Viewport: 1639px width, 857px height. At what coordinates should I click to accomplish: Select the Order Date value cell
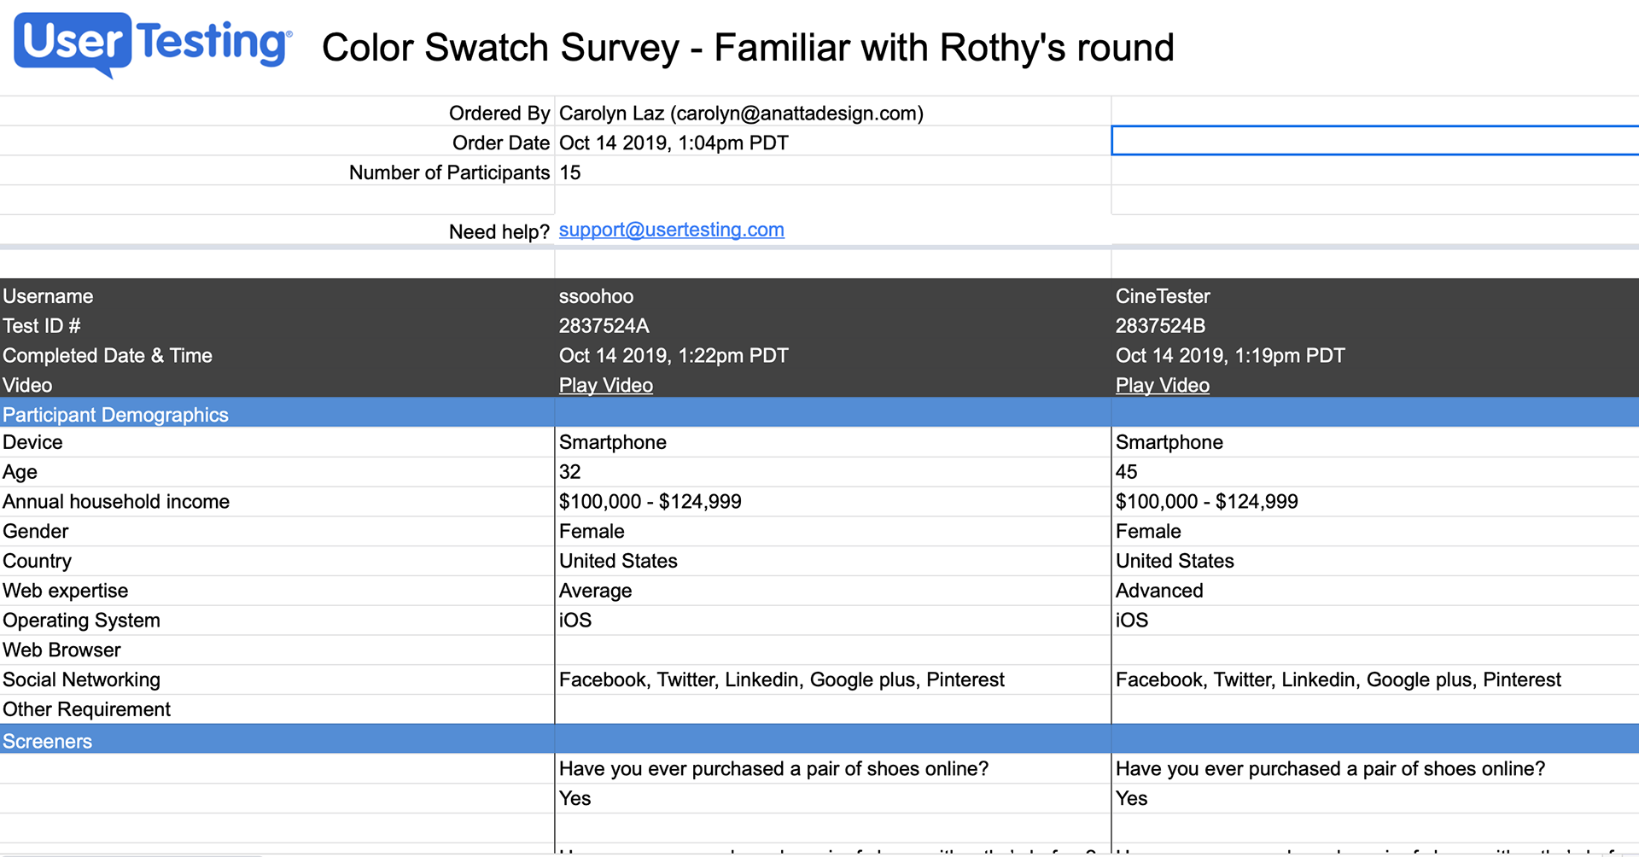(x=832, y=143)
